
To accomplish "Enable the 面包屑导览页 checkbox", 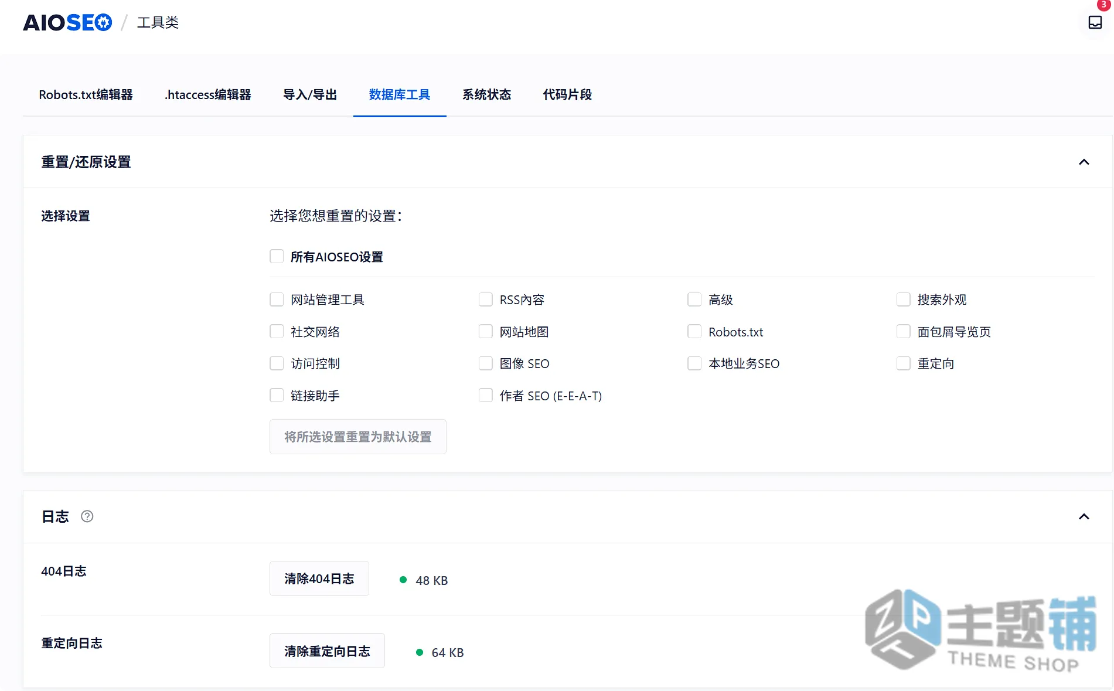I will tap(904, 332).
